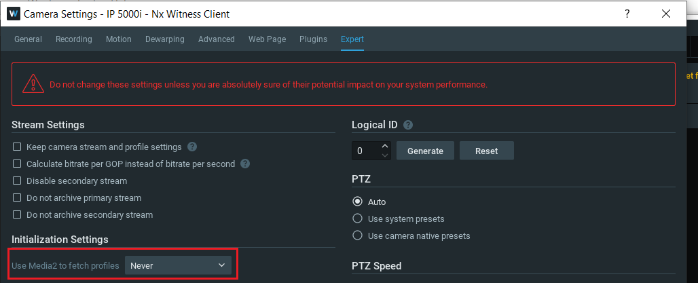Click the help question mark in title bar
698x283 pixels.
[x=627, y=14]
